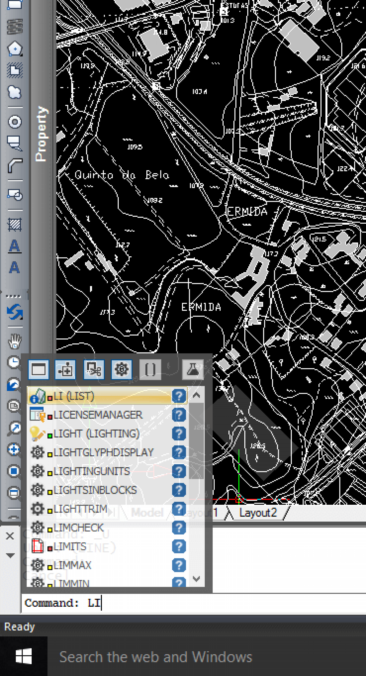Switch to the Layout2 tab

(x=258, y=513)
